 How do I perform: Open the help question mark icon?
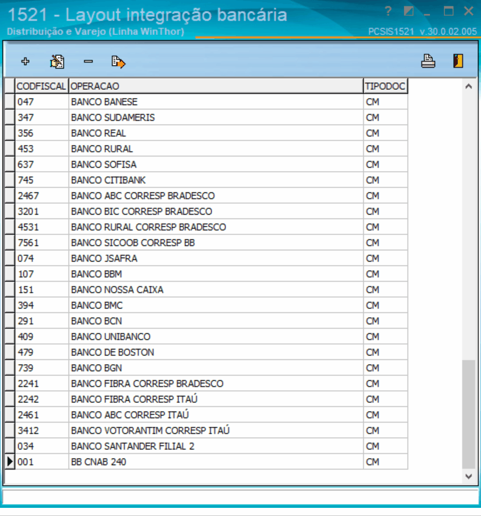click(x=388, y=12)
